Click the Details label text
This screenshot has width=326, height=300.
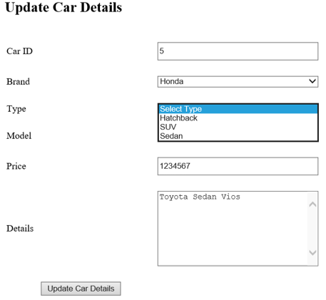tap(20, 228)
